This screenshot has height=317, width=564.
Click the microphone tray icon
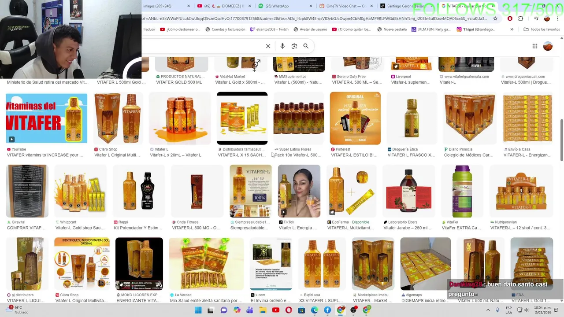click(497, 310)
